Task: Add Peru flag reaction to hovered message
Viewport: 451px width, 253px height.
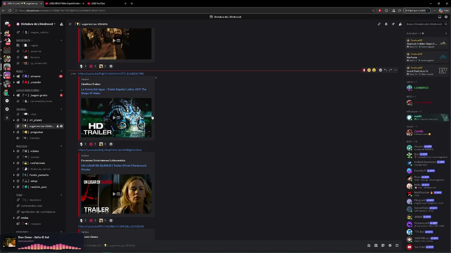Action: click(364, 70)
